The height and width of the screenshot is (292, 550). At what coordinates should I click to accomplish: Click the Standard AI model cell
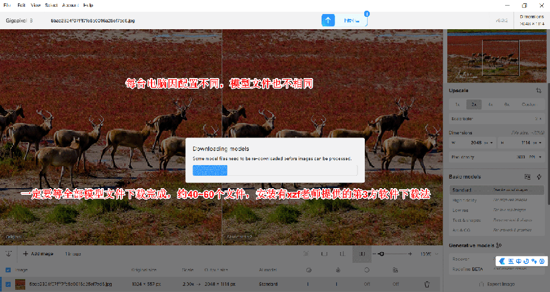268,284
